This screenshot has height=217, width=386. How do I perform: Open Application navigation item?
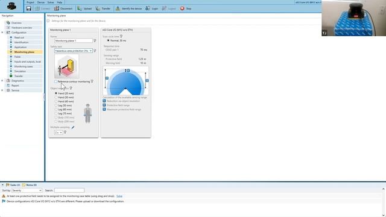[x=20, y=47]
